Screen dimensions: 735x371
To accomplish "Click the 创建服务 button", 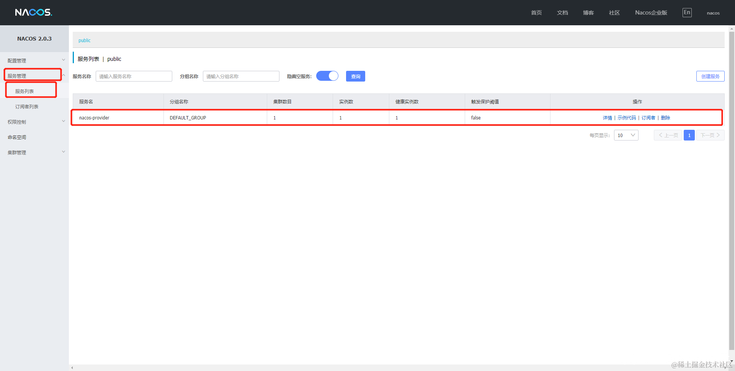I will pos(710,76).
